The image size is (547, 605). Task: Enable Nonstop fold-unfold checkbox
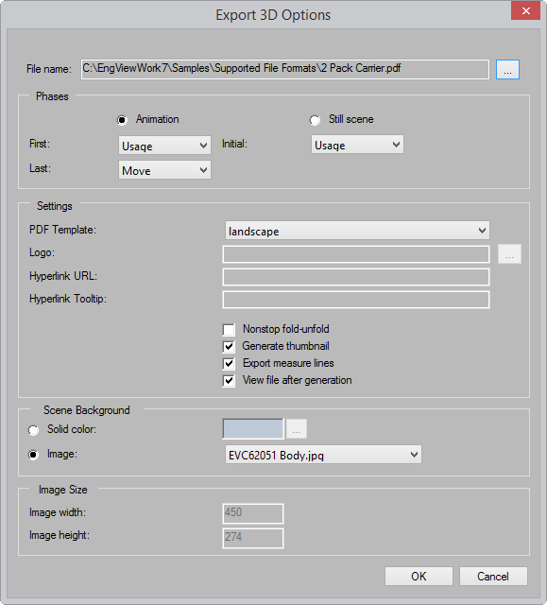(229, 330)
